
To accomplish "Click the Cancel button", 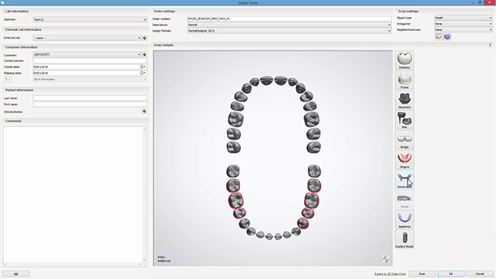I will (x=480, y=274).
